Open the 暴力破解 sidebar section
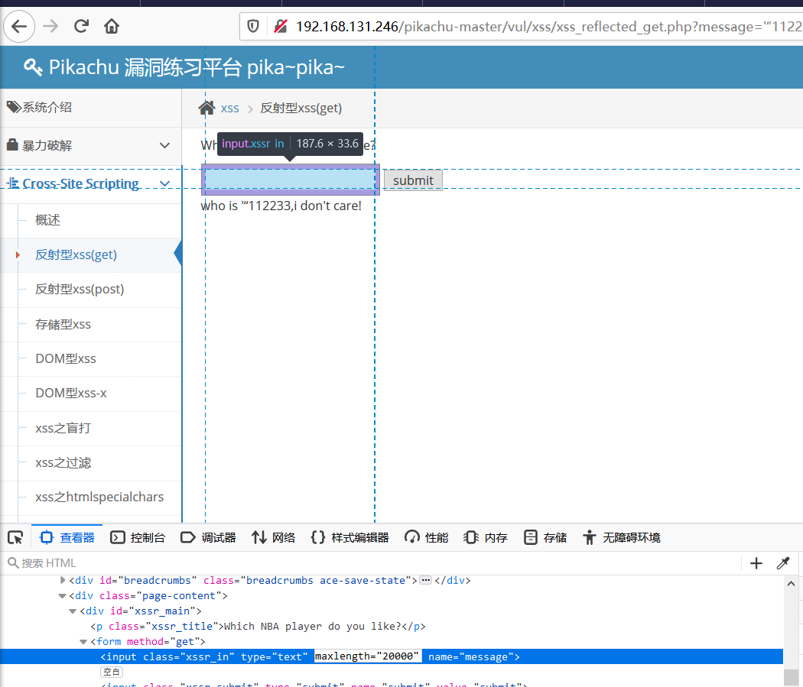The height and width of the screenshot is (687, 803). tap(91, 146)
